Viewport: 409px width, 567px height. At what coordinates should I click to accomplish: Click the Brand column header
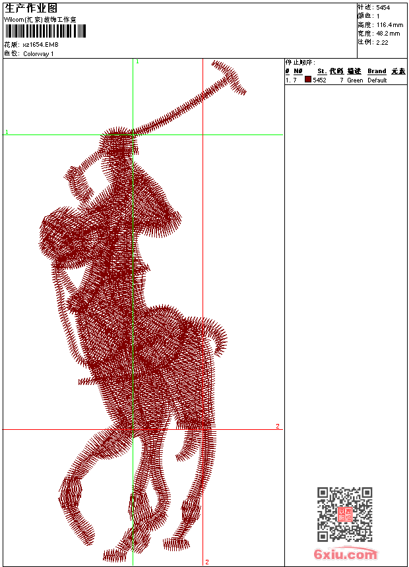[x=377, y=71]
